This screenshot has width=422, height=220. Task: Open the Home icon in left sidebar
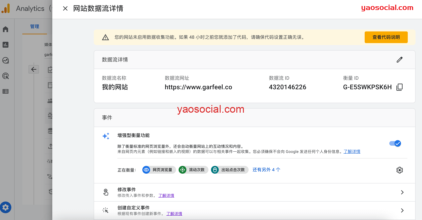[x=5, y=29]
